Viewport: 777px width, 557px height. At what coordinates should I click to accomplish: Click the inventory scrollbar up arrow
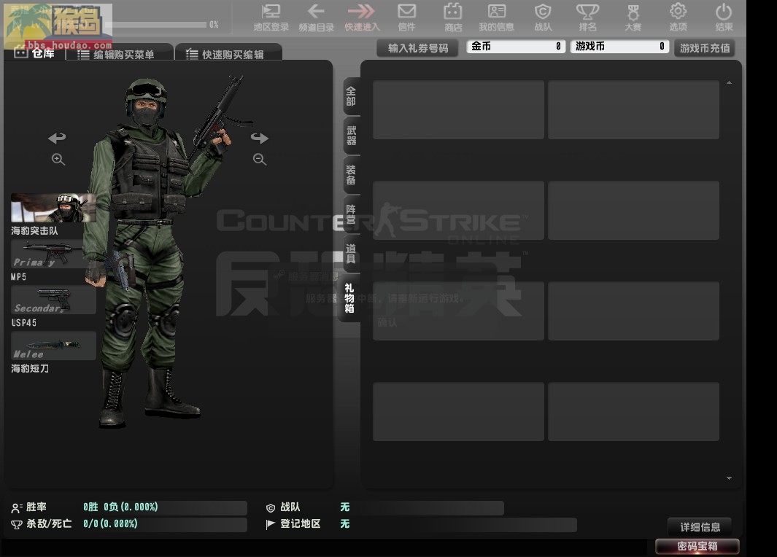pyautogui.click(x=729, y=83)
